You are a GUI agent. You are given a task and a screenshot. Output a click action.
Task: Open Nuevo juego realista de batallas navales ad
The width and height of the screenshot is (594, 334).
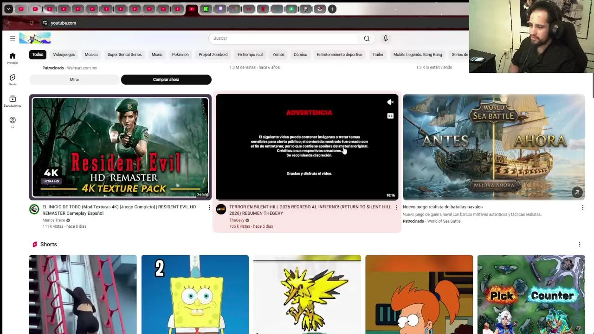pyautogui.click(x=443, y=207)
